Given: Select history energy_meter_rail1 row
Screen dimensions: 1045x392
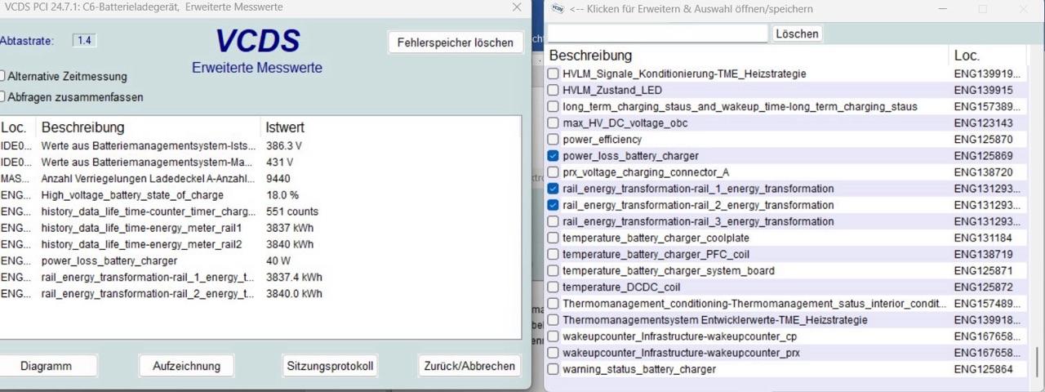Looking at the screenshot, I should coord(260,228).
